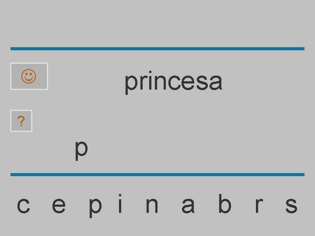Click the blank gray area above upper blue line

pos(157,23)
